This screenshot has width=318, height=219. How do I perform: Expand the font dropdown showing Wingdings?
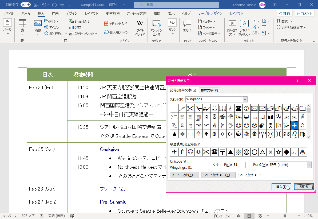click(245, 99)
